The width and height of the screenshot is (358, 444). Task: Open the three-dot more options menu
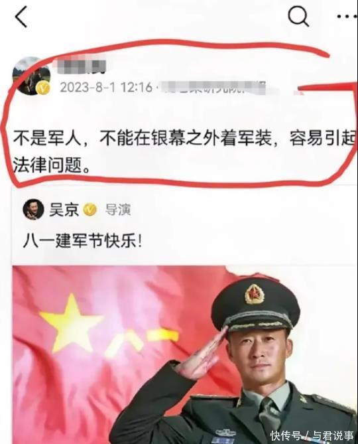(347, 17)
